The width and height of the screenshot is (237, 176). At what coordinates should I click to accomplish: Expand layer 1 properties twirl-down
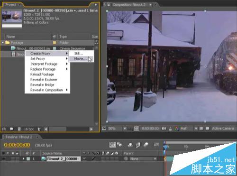click(x=23, y=158)
